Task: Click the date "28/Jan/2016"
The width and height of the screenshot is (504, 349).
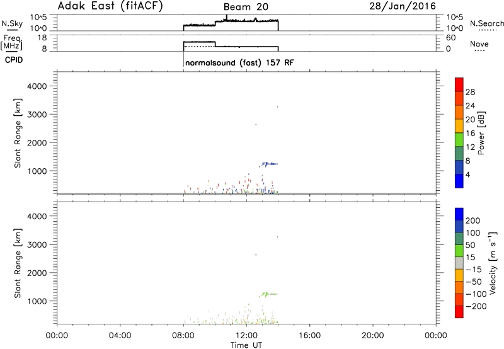Action: (403, 6)
